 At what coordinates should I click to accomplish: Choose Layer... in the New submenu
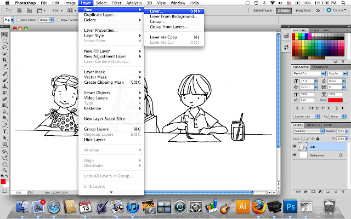pyautogui.click(x=174, y=11)
